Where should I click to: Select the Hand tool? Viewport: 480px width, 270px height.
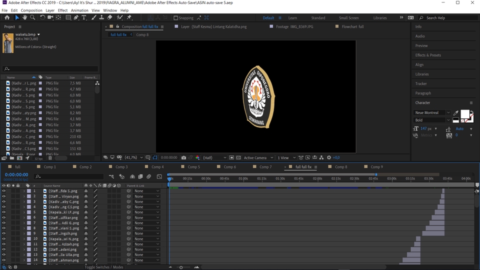tap(25, 18)
